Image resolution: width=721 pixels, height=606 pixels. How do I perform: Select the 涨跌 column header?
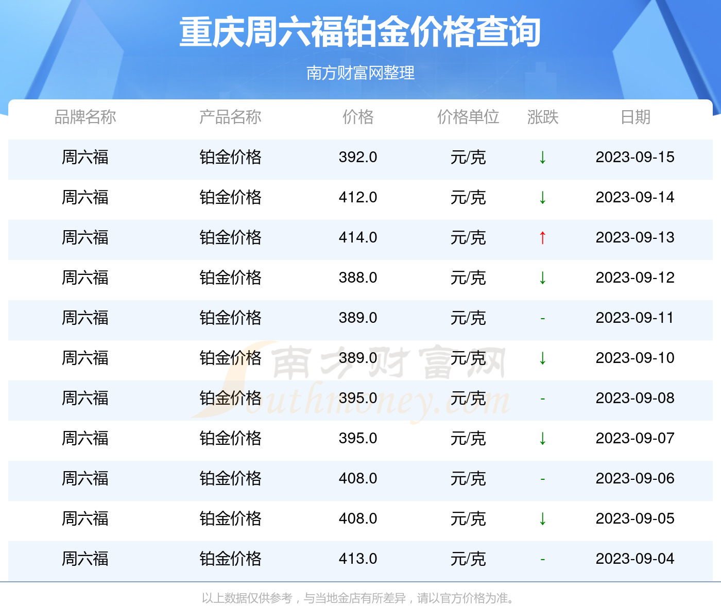pos(543,117)
